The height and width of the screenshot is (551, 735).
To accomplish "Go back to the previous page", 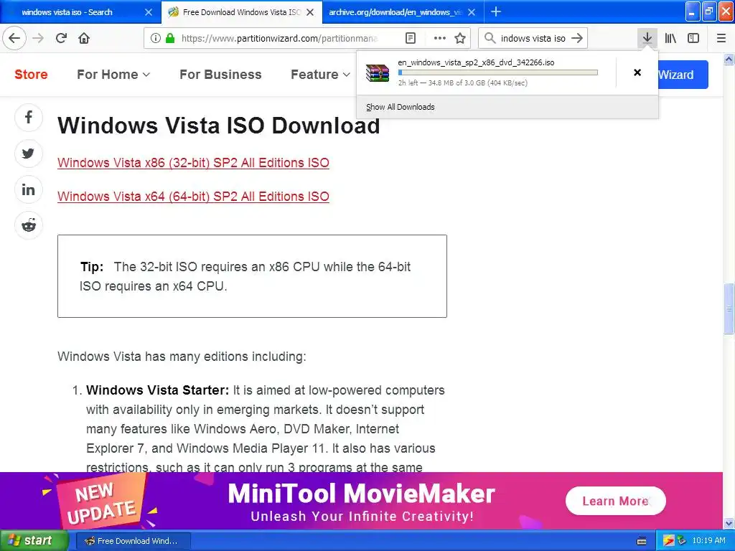I will (x=14, y=38).
